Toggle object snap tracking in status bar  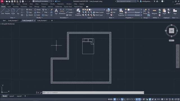pos(137,99)
